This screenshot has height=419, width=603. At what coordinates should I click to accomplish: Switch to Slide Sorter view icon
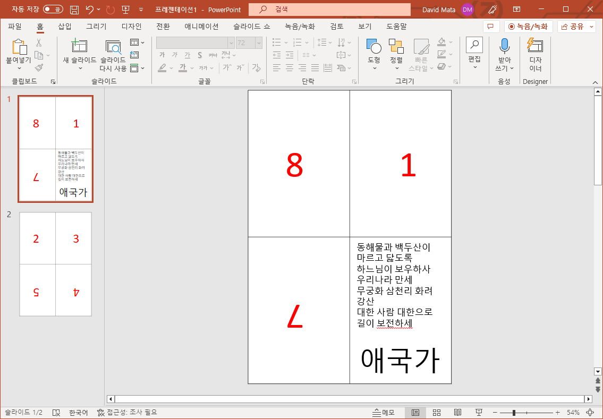437,413
